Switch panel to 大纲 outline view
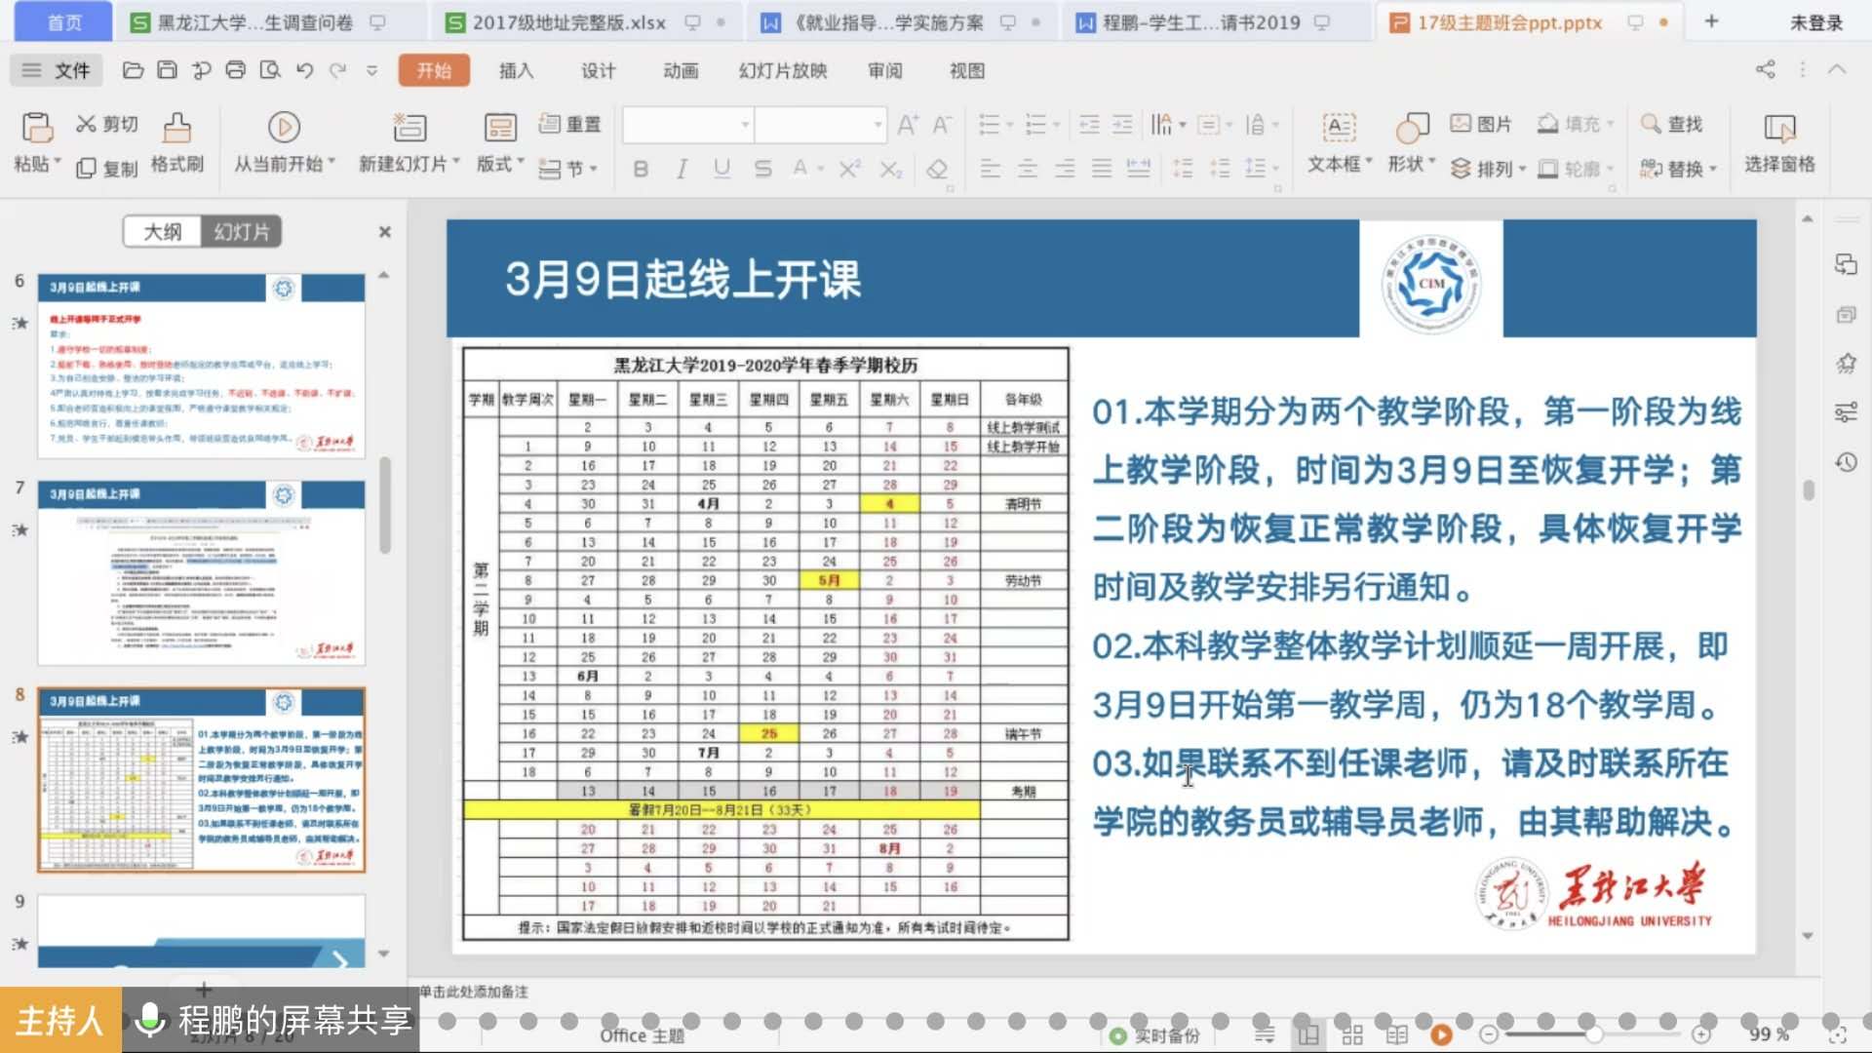This screenshot has height=1053, width=1872. [163, 232]
